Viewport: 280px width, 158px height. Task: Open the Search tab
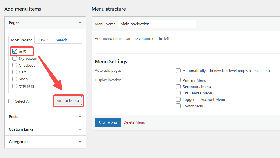tap(61, 40)
